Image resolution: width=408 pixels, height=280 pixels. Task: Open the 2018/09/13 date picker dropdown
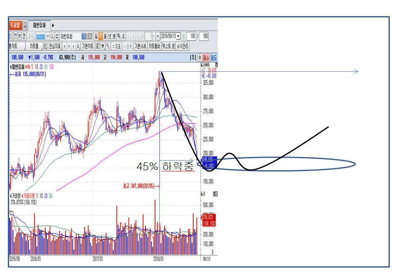[x=178, y=36]
